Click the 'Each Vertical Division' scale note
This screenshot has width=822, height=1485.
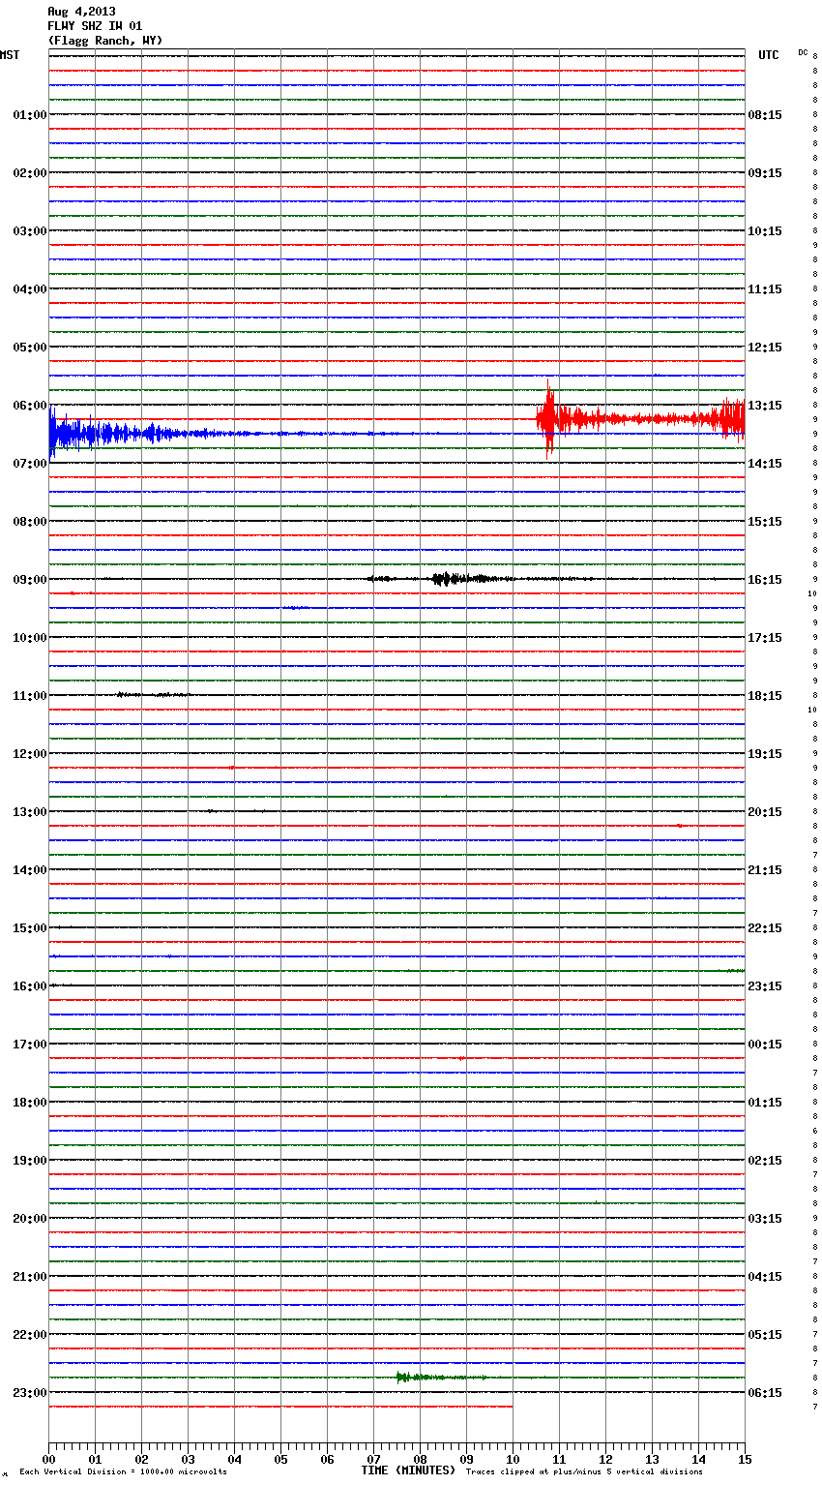point(123,1471)
